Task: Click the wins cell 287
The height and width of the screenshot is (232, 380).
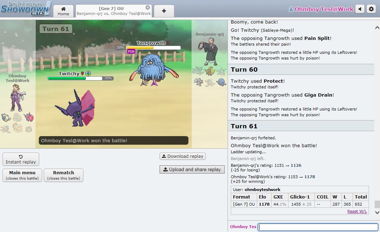Action: 336,204
